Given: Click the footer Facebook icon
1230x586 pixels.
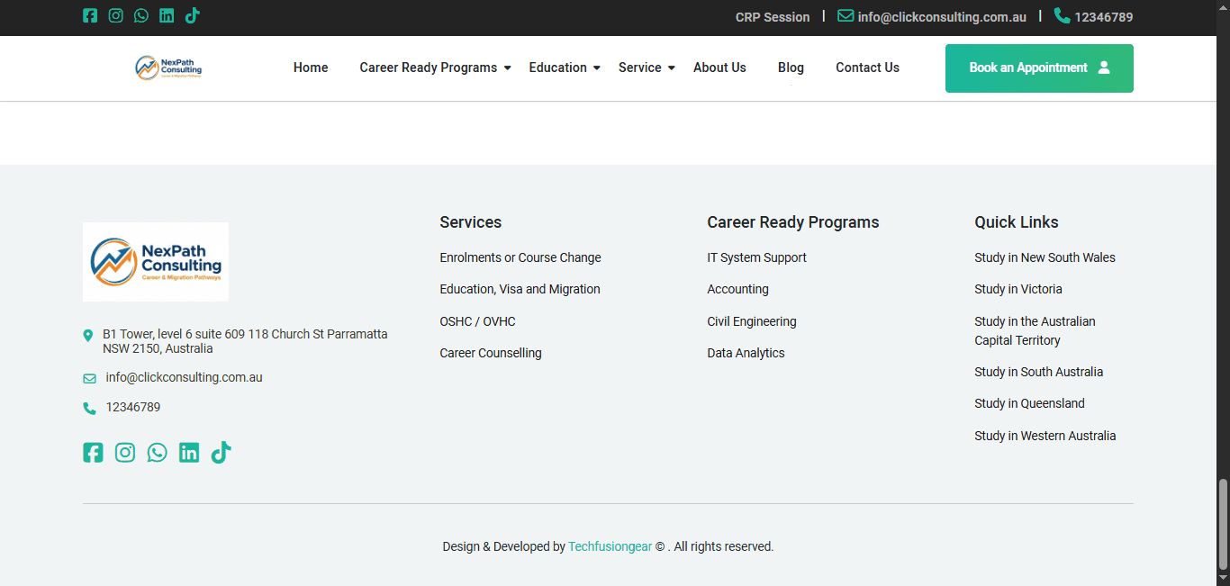Looking at the screenshot, I should coord(93,453).
